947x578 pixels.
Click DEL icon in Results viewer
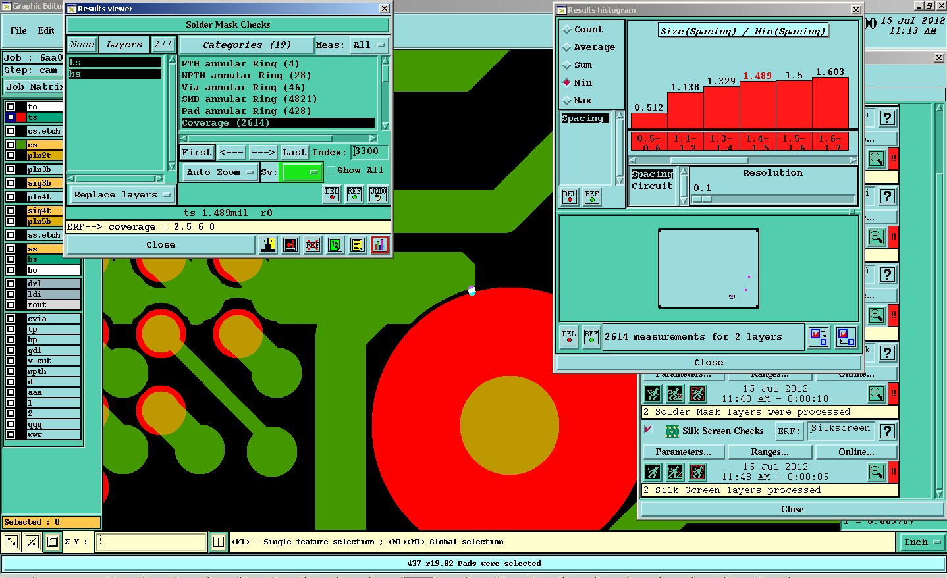[x=332, y=194]
